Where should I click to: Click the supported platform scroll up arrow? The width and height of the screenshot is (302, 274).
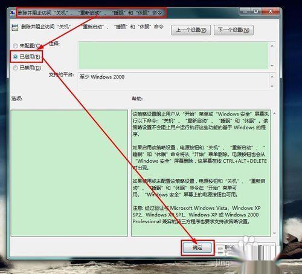click(x=272, y=77)
